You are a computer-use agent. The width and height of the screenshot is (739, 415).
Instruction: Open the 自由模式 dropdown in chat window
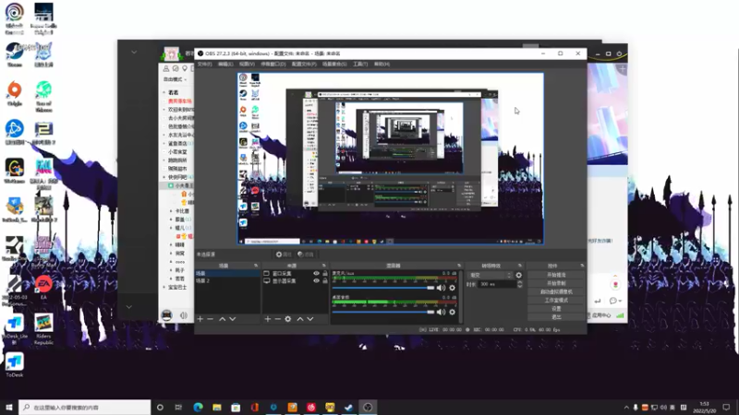tap(175, 79)
